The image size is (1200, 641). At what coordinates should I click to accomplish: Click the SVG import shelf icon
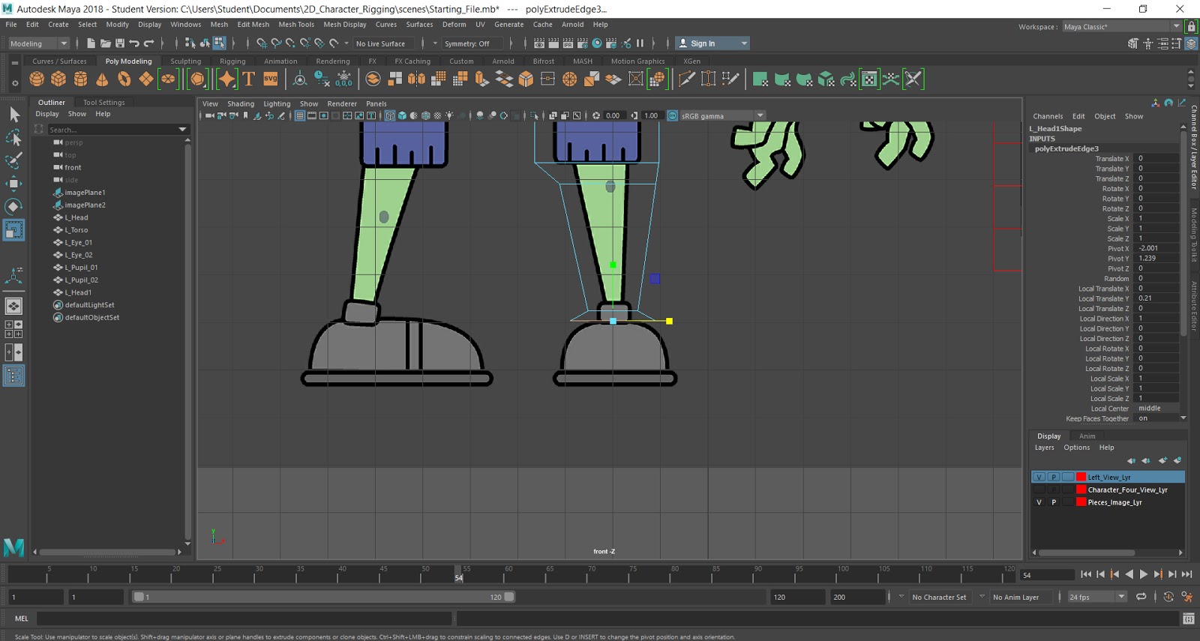tap(271, 79)
